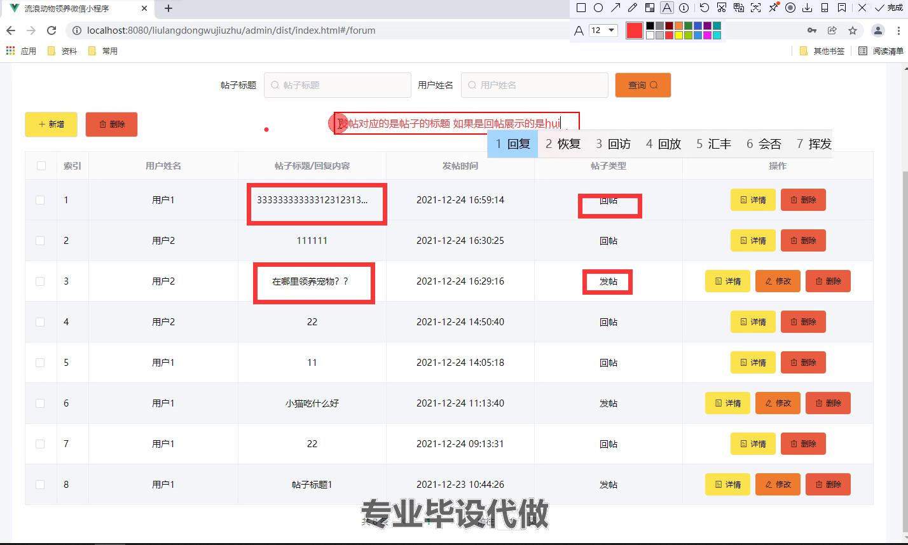The width and height of the screenshot is (908, 545).
Task: Click the browser address bar URL
Action: pyautogui.click(x=231, y=30)
